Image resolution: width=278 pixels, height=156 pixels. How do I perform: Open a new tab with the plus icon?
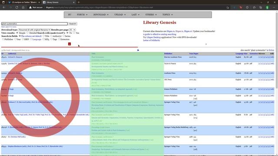(79, 2)
